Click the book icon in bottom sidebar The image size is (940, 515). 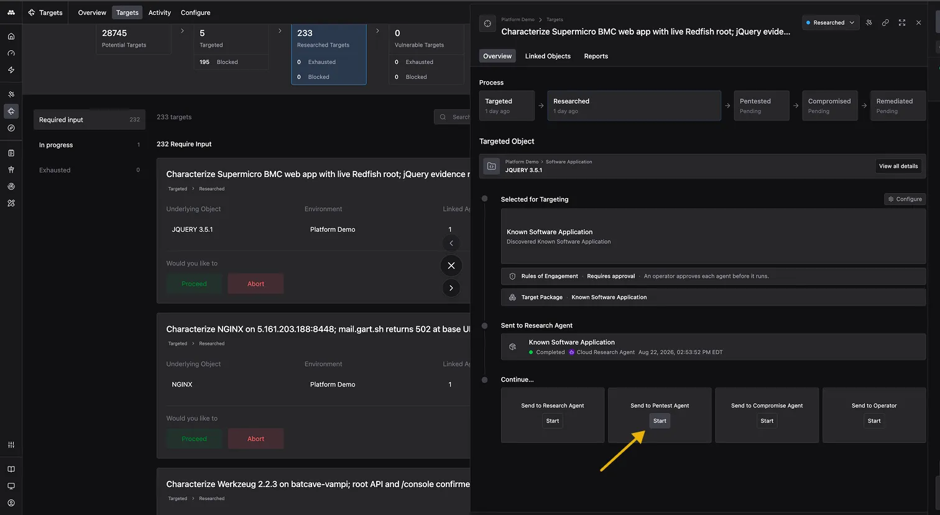(x=11, y=470)
